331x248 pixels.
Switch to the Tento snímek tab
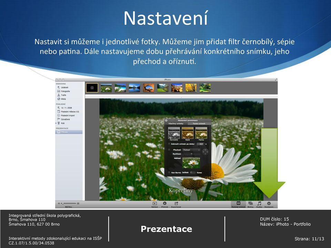[199, 124]
